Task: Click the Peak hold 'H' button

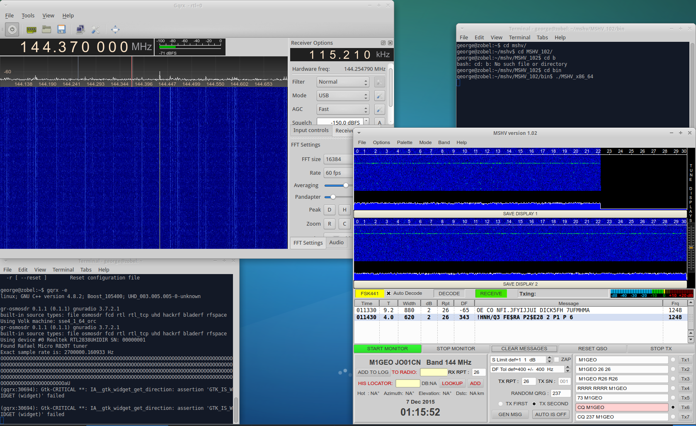Action: [x=344, y=210]
